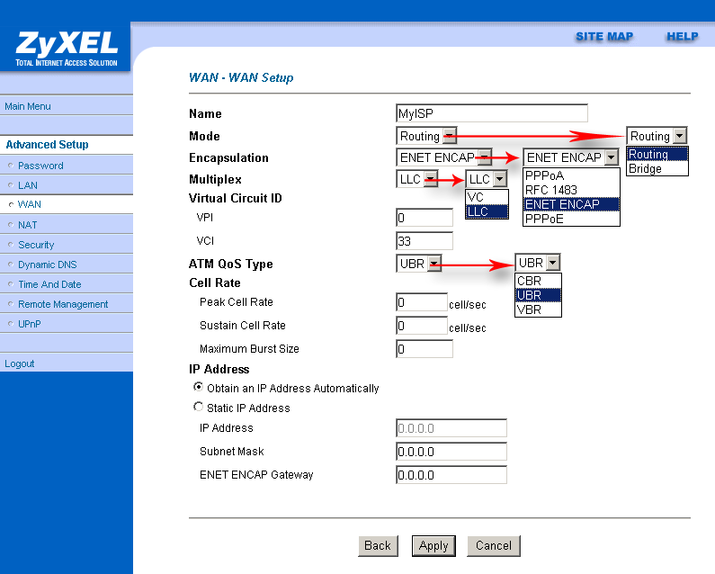The height and width of the screenshot is (574, 715).
Task: Click the Logout link
Action: [x=20, y=363]
